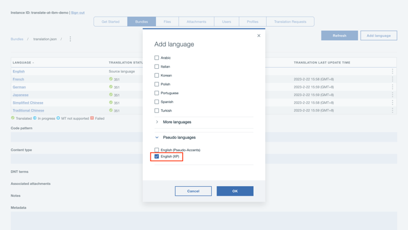Click the TRANSLATION LAST UPDATE TIME header
The image size is (408, 230).
coord(322,63)
